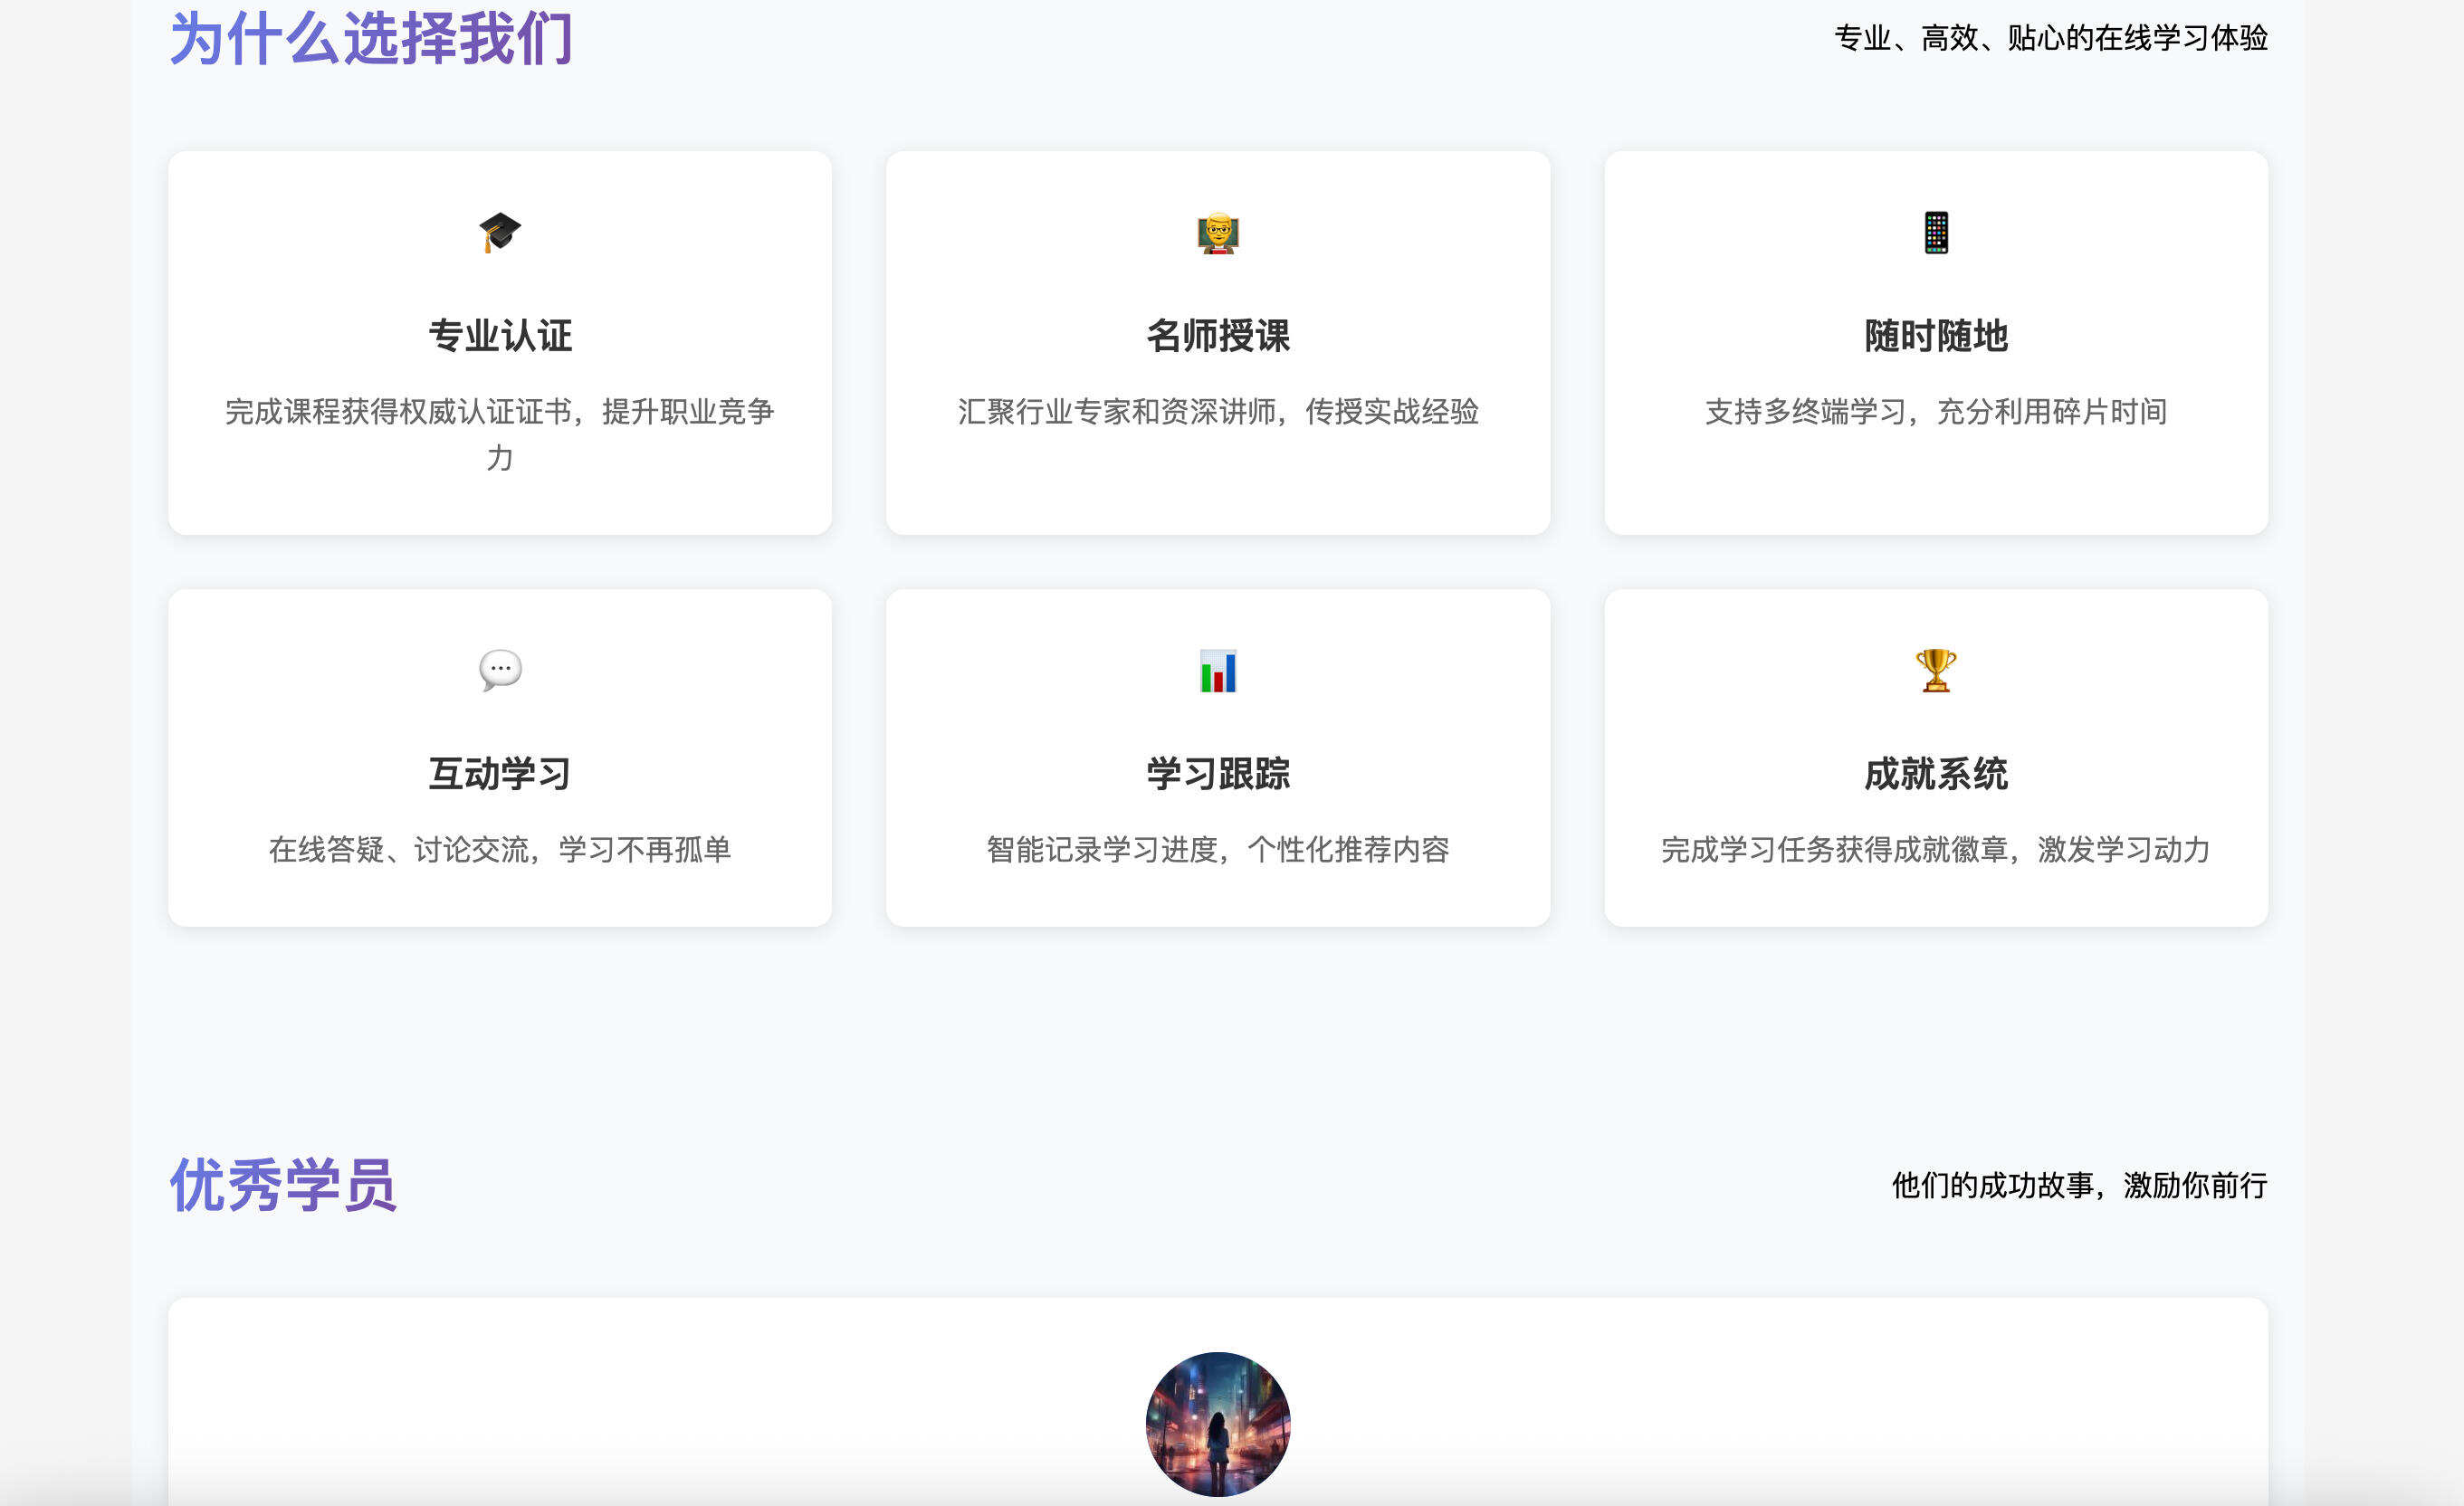Open the 优秀学员 section heading
The image size is (2464, 1506).
point(283,1186)
